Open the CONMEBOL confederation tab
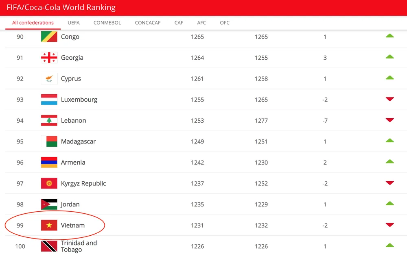 pyautogui.click(x=107, y=23)
